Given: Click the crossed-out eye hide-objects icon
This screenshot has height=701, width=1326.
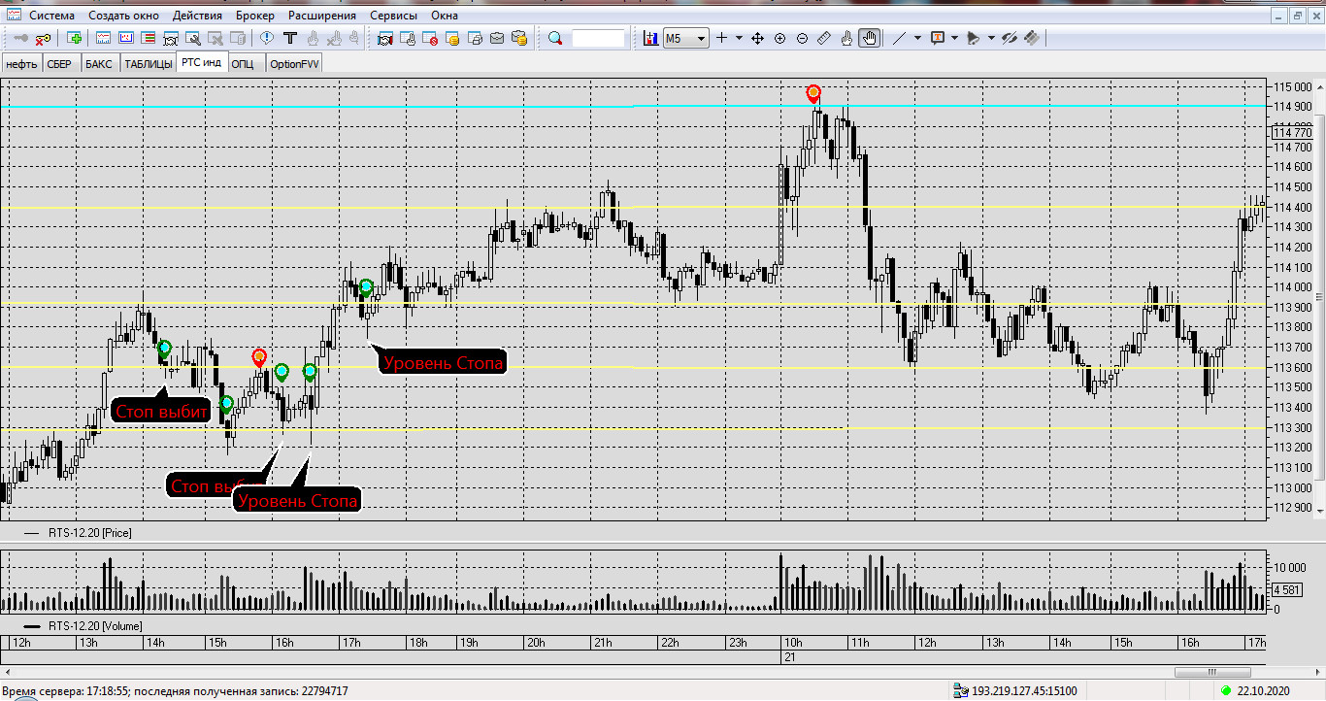Looking at the screenshot, I should 1010,39.
